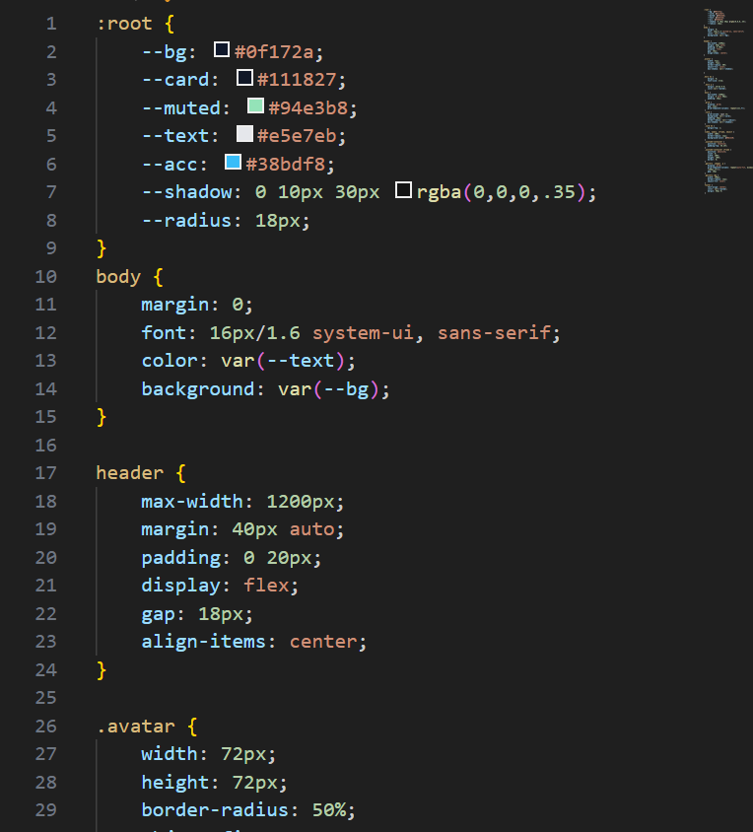753x832 pixels.
Task: Select the --text color swatch #e5e7eb
Action: click(244, 134)
